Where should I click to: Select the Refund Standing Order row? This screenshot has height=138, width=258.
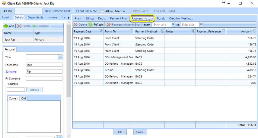click(165, 70)
